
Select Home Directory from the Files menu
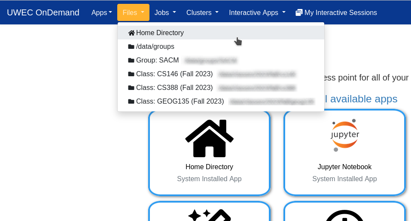(160, 33)
